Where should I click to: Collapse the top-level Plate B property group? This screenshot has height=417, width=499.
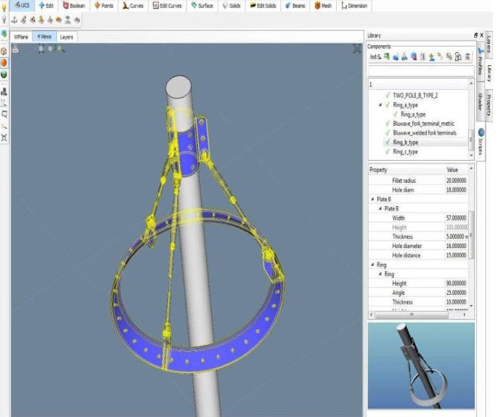tap(372, 199)
